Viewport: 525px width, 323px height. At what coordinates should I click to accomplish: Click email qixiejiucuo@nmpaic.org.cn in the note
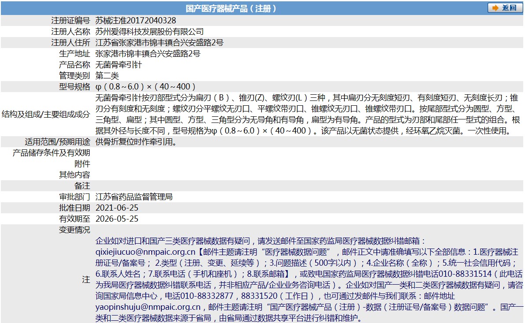coord(145,252)
